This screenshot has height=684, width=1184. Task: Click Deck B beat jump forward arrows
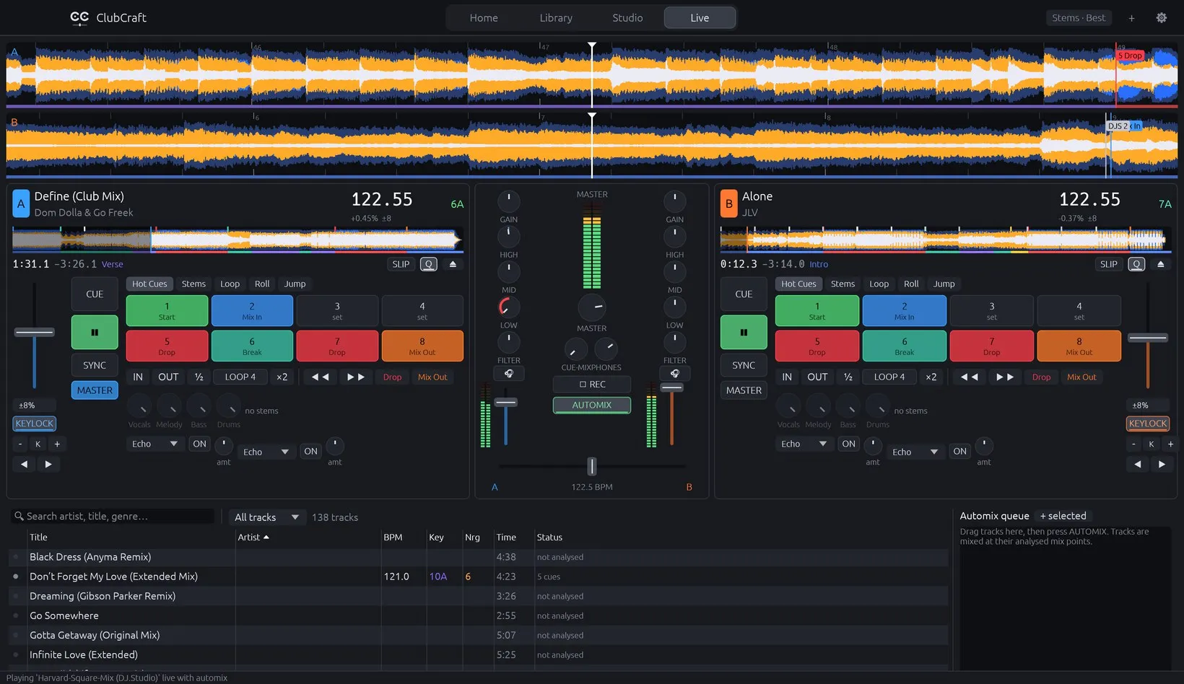1005,377
